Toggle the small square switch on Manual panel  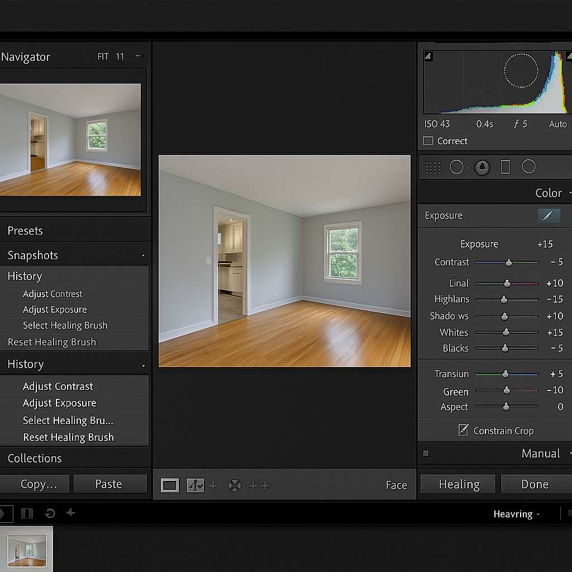click(x=426, y=454)
